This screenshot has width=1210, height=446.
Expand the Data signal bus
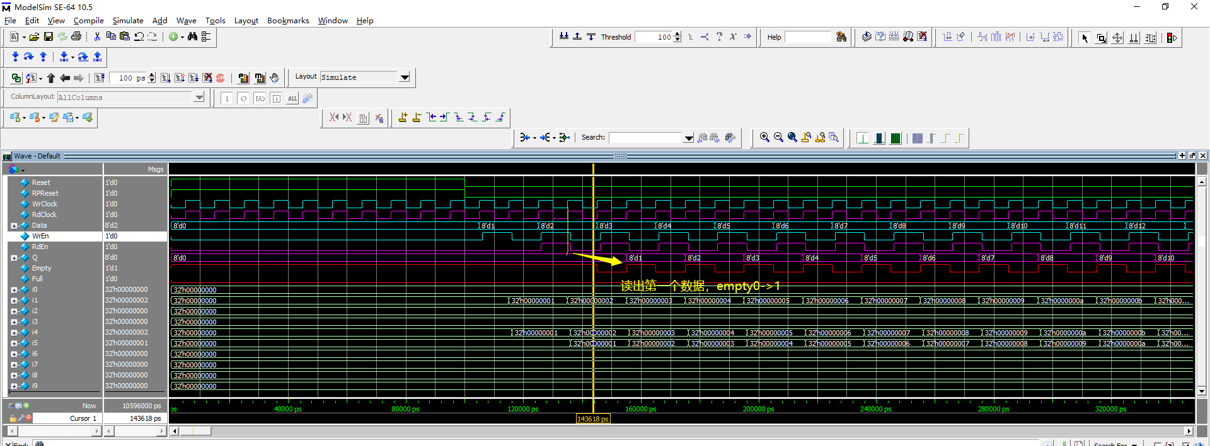point(14,226)
